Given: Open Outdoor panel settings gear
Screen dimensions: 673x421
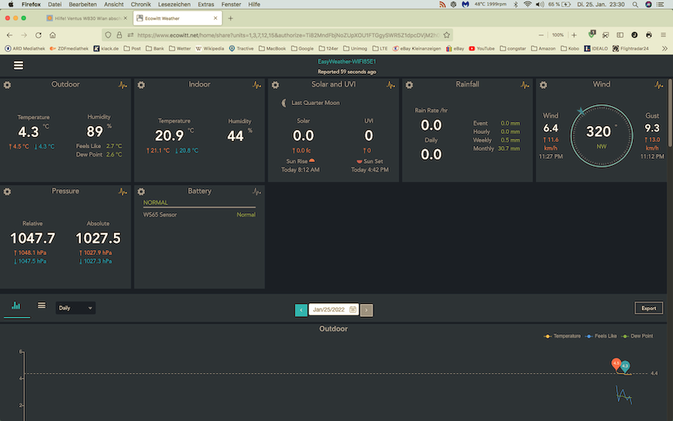Looking at the screenshot, I should 7,84.
